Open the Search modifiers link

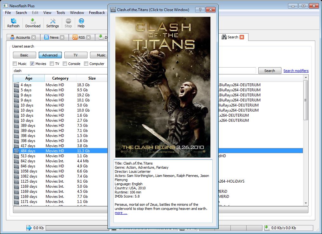296,70
